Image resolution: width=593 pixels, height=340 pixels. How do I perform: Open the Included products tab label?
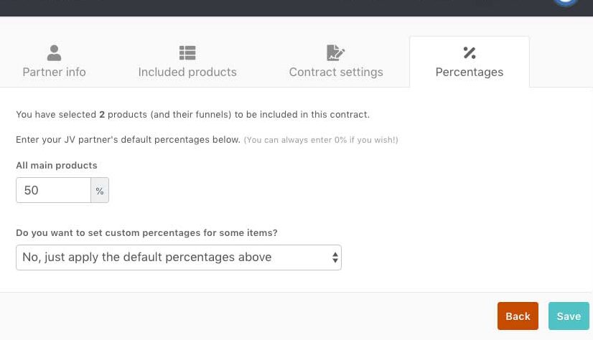[x=187, y=72]
